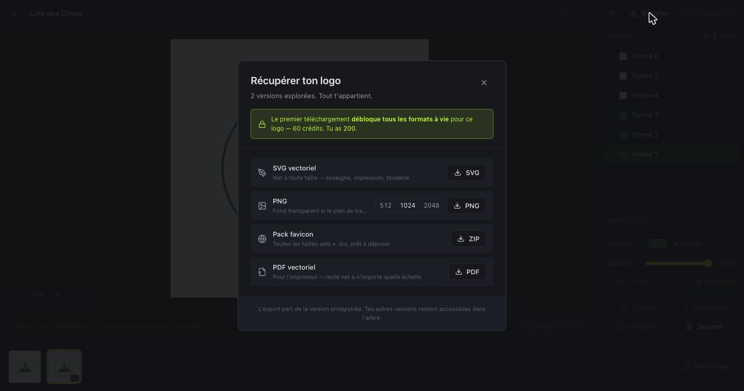
Task: Toggle the sun theme icon
Action: [612, 13]
